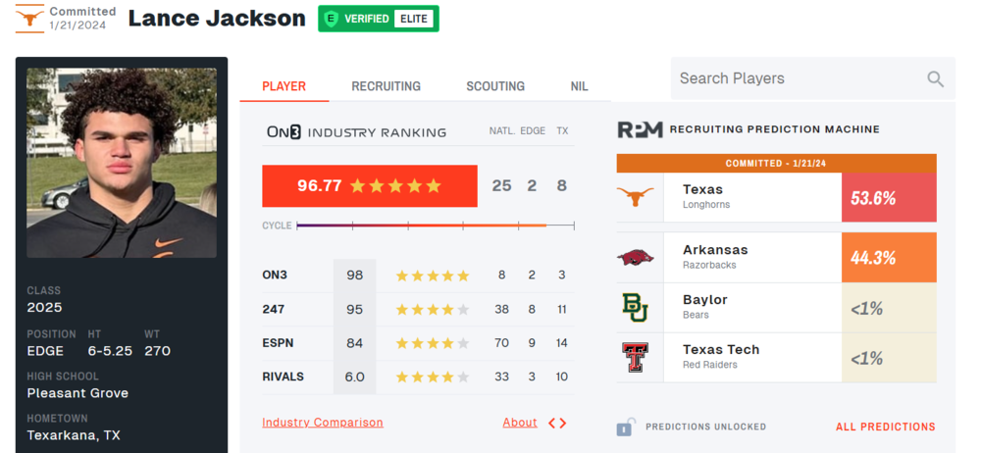Focus the Search Players field
Image resolution: width=981 pixels, height=453 pixels.
point(795,78)
